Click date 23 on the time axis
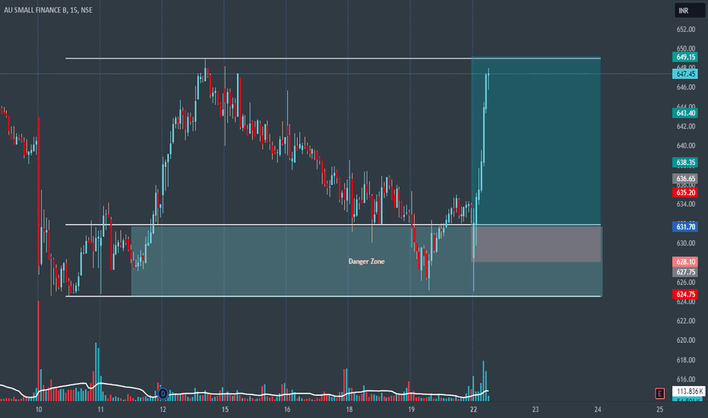Viewport: 708px width, 418px height. (536, 410)
